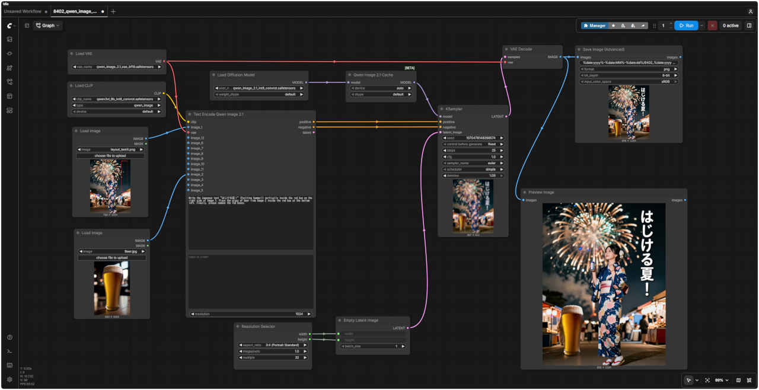
Task: Adjust the steps value in KSampler
Action: click(474, 150)
